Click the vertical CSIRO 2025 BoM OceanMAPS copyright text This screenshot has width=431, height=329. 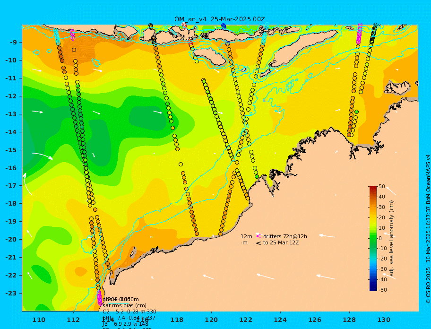pos(428,229)
